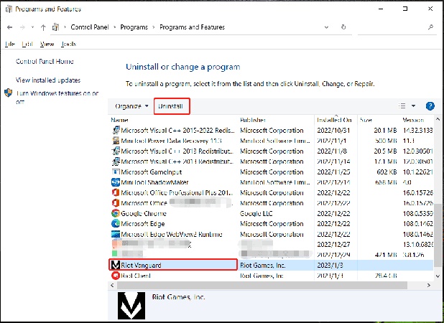Click the Microsoft Office Professional Plus icon
444x323 pixels.
(x=116, y=192)
